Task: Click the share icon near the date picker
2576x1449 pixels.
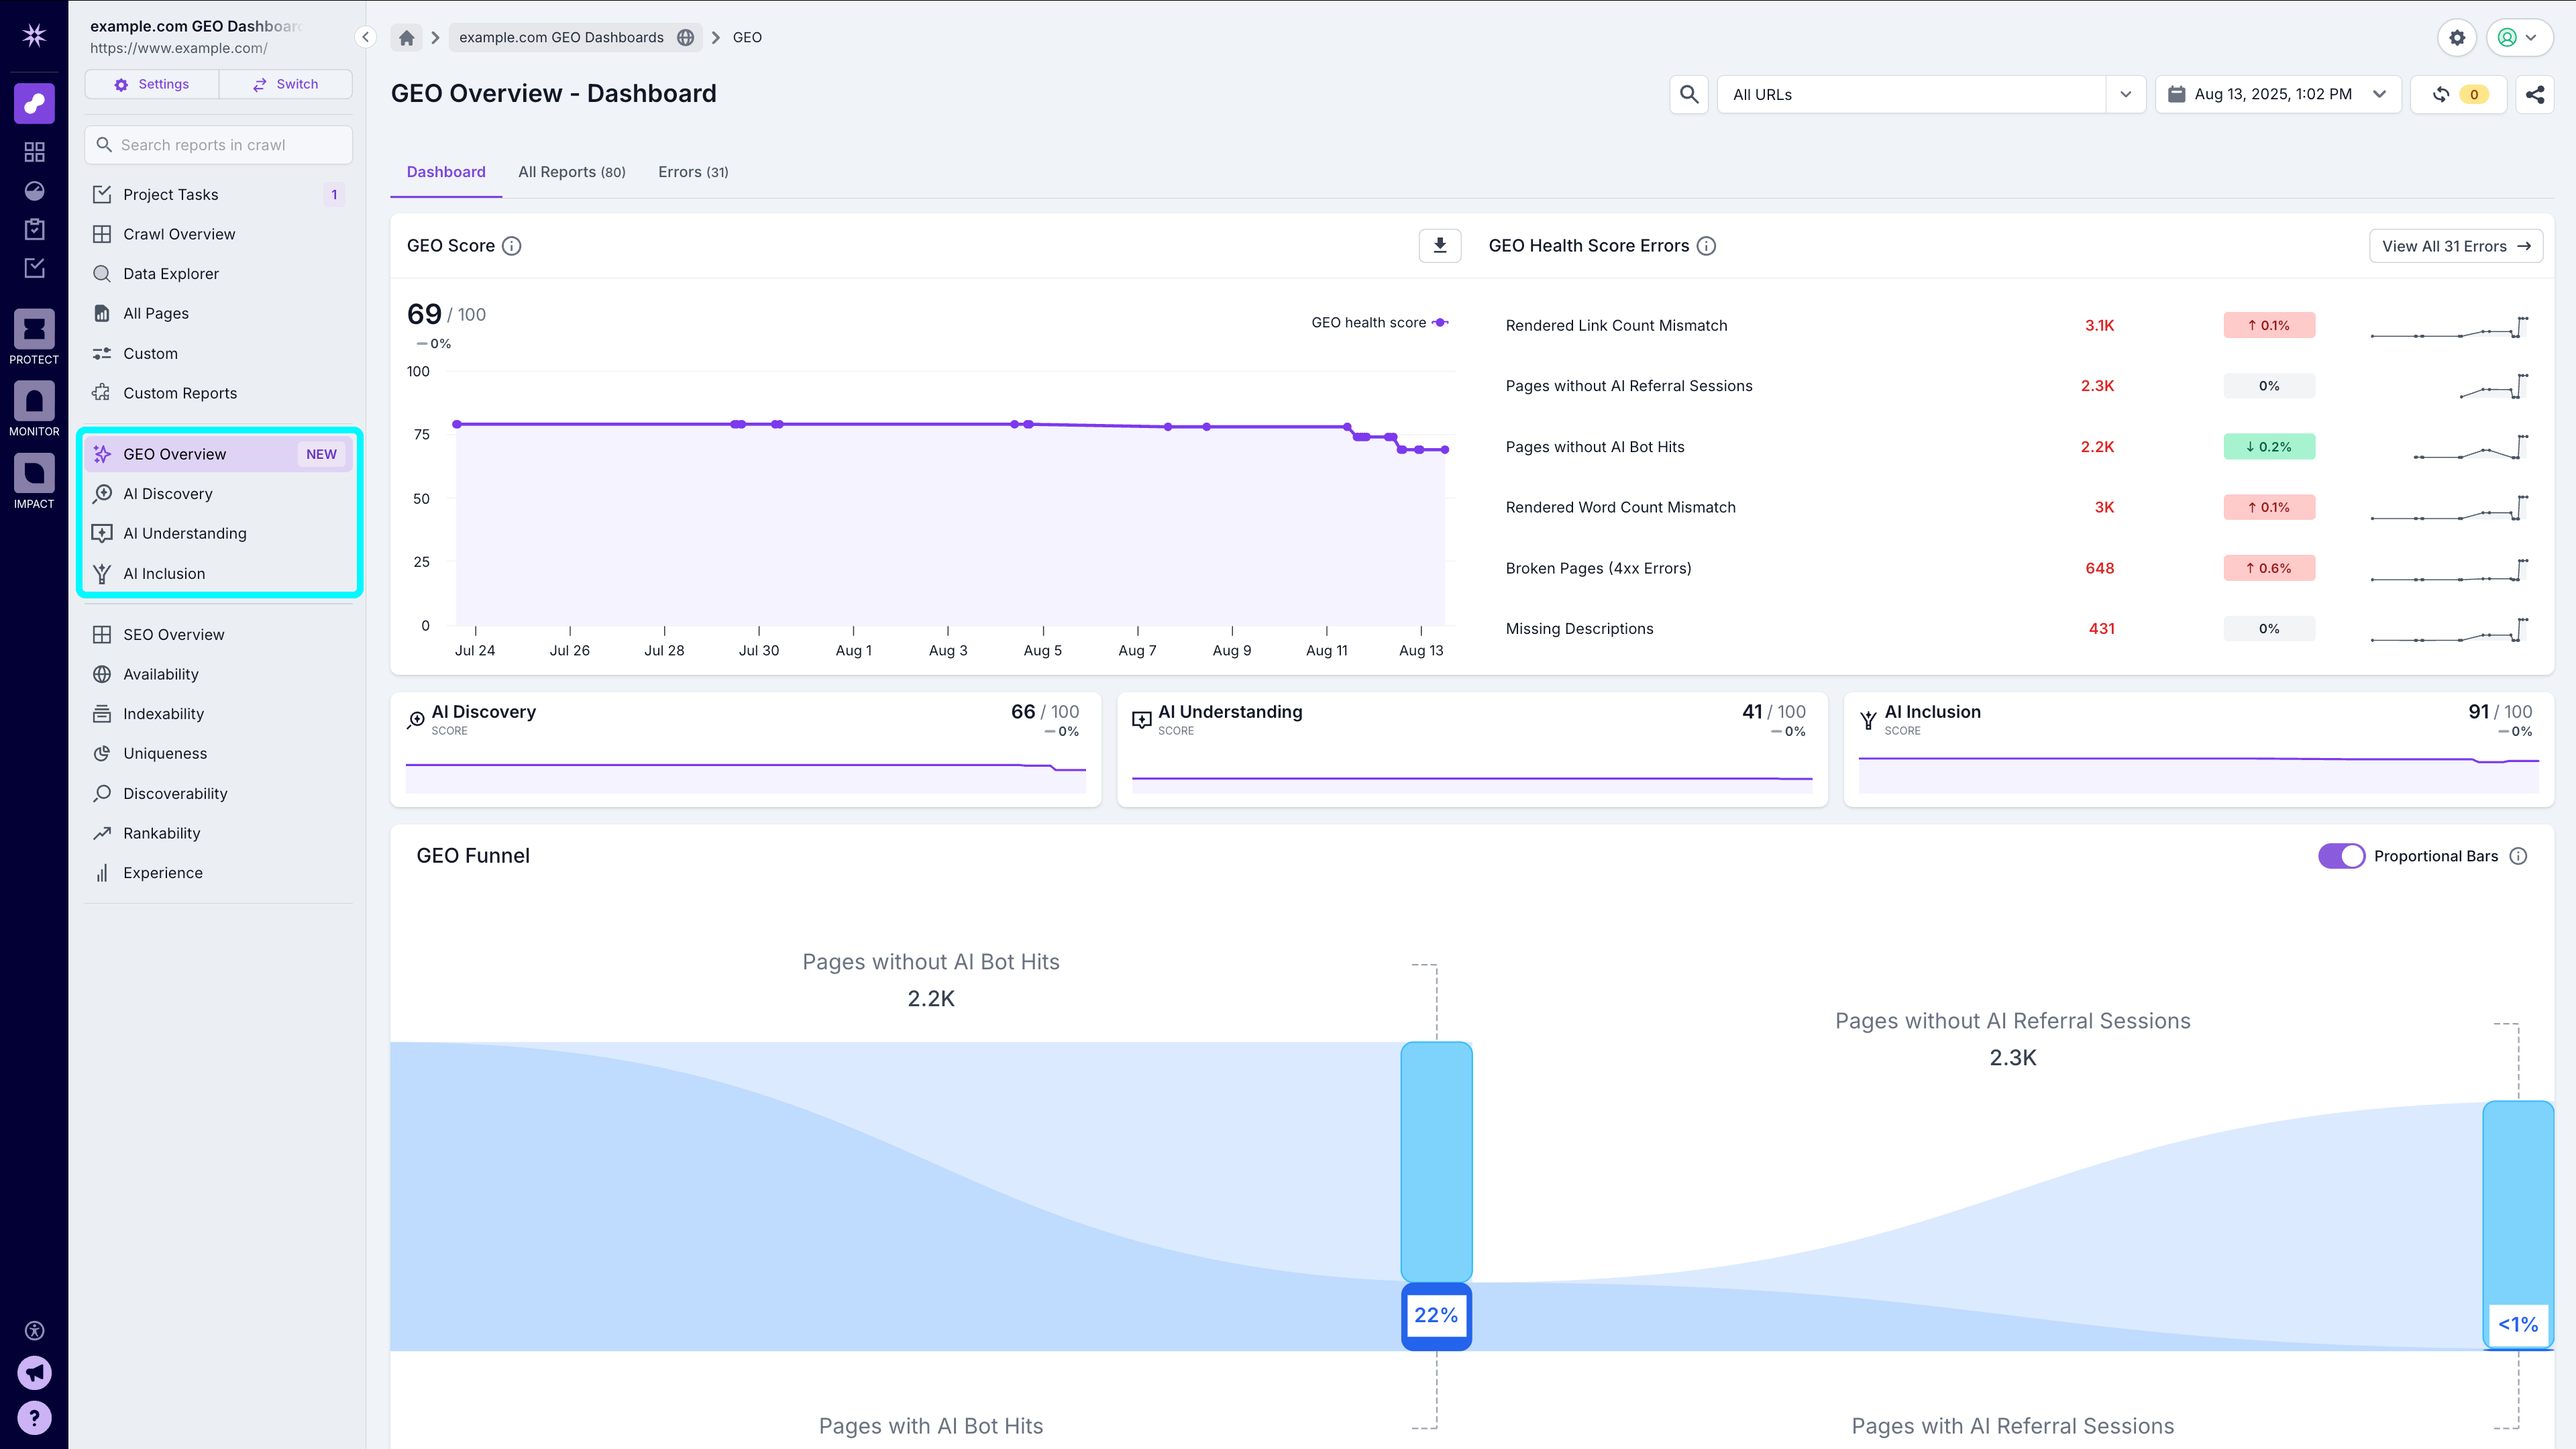Action: [2536, 94]
